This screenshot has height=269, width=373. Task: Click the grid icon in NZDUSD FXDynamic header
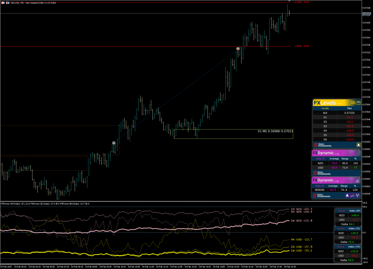(357, 180)
